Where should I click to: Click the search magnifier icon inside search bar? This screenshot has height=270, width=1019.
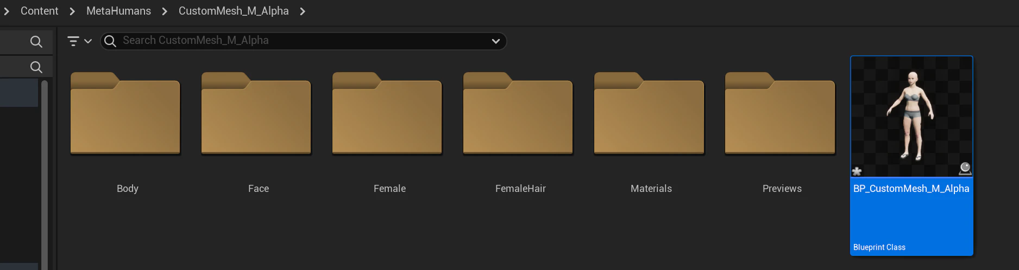click(x=110, y=41)
